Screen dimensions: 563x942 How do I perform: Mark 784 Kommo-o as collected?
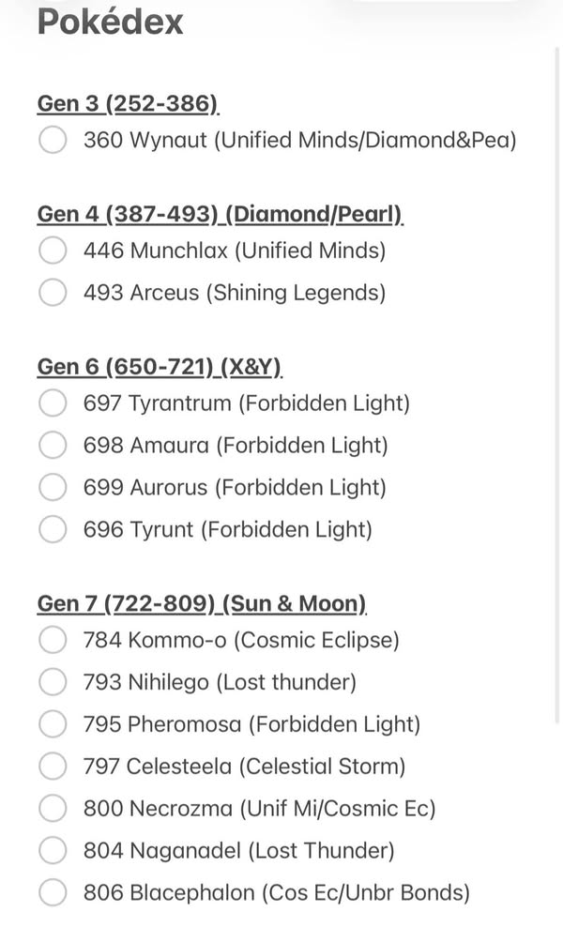click(x=53, y=640)
